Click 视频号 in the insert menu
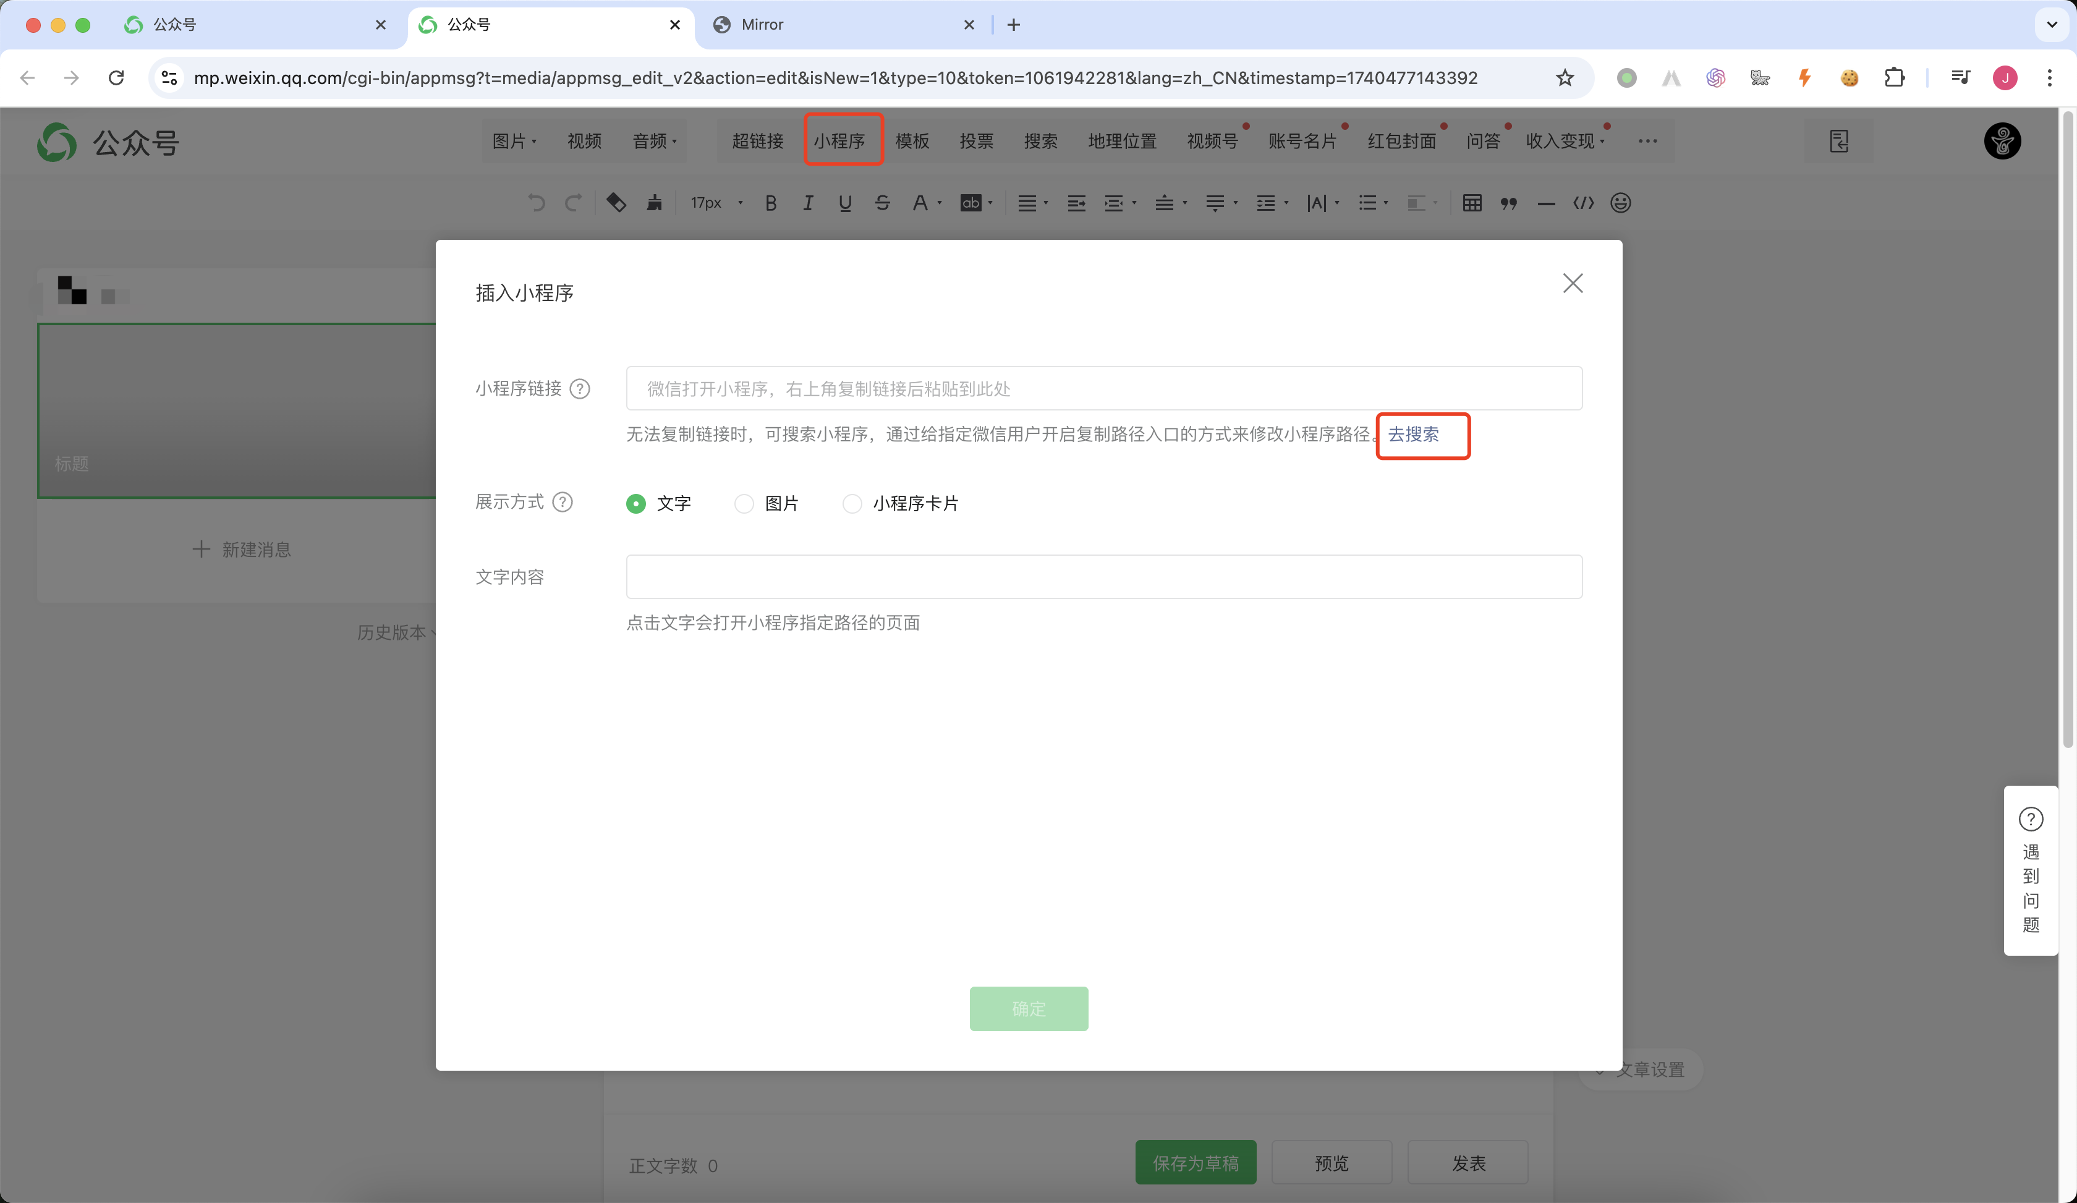Screen dimensions: 2077x1203 [1212, 141]
